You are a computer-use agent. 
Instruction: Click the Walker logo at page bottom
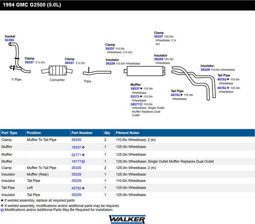click(x=127, y=219)
